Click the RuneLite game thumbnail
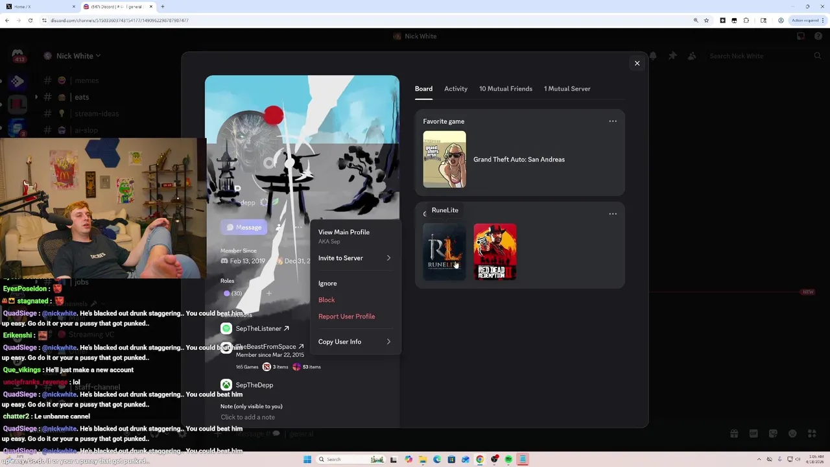Screen dimensions: 830x467 click(444, 252)
